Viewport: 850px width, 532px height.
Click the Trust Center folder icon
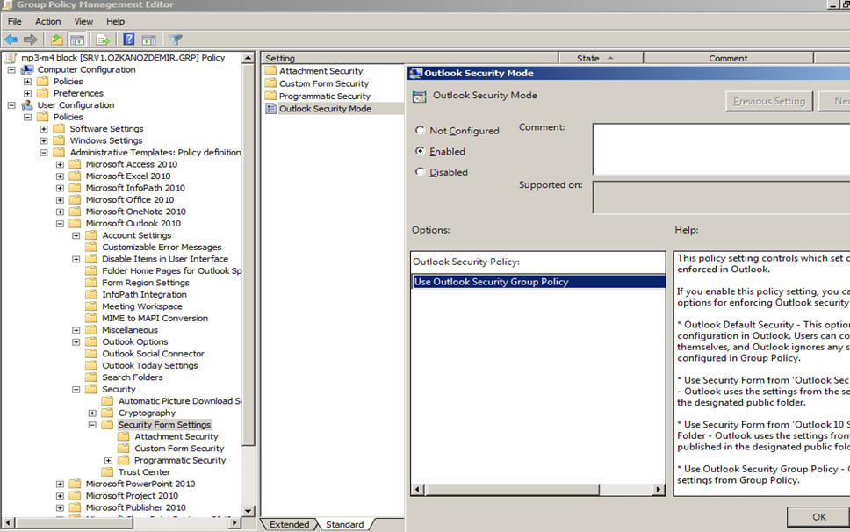pyautogui.click(x=108, y=472)
